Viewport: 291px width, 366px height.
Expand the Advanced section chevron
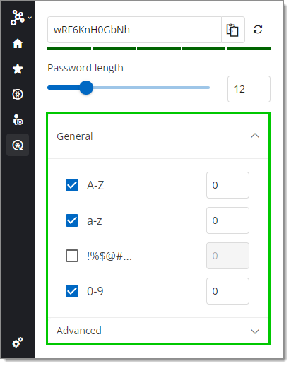[255, 331]
